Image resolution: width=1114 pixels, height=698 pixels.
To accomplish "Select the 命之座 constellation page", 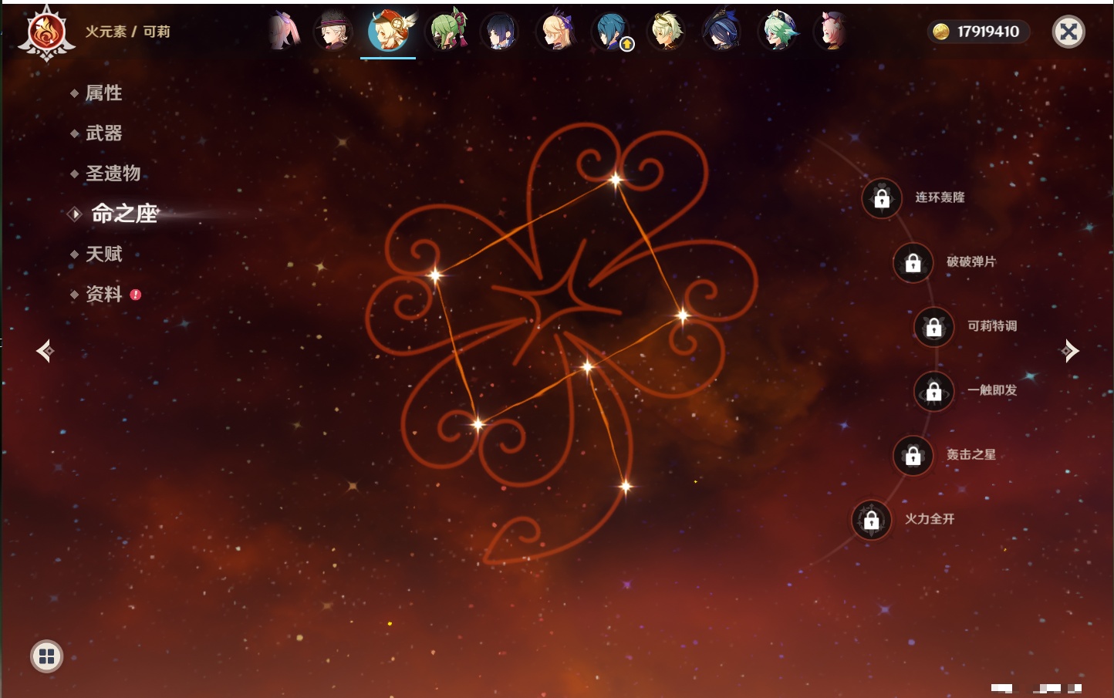I will (124, 214).
